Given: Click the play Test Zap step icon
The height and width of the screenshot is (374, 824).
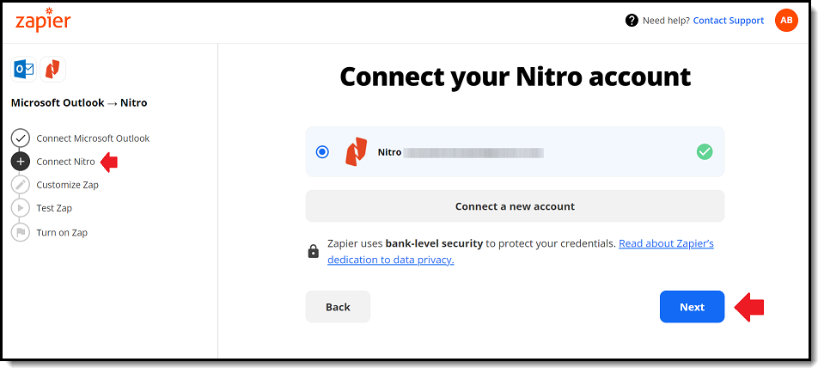Looking at the screenshot, I should (x=21, y=208).
